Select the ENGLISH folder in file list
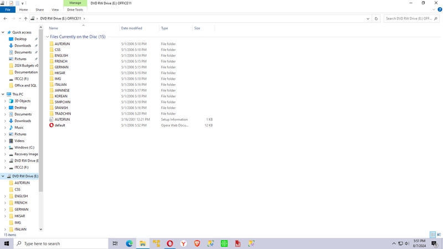Image resolution: width=443 pixels, height=249 pixels. (61, 56)
